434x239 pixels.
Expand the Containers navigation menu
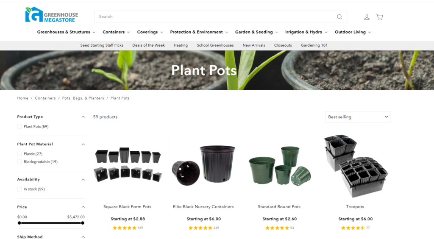click(116, 32)
